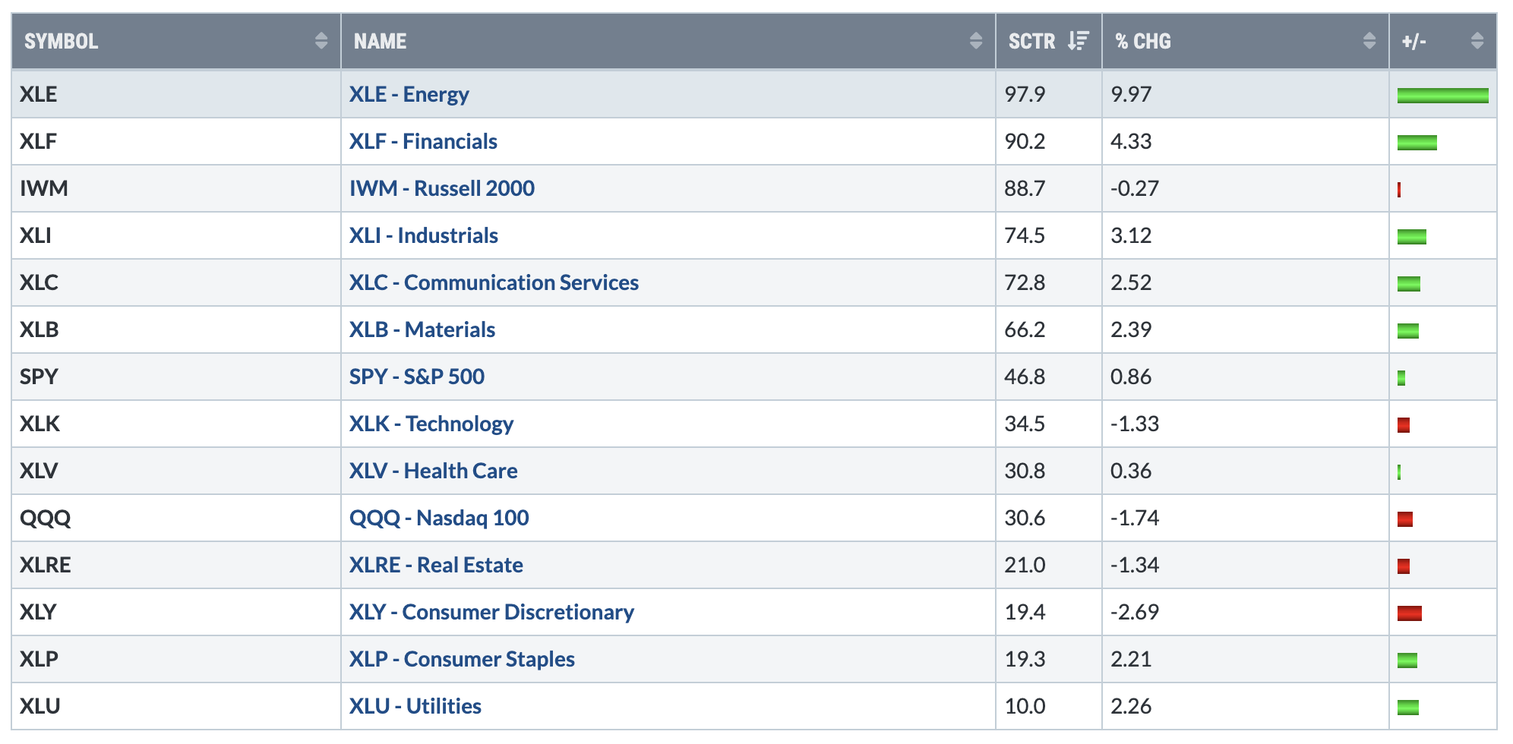Open the XLV - Health Care link
The image size is (1513, 744).
tap(433, 471)
